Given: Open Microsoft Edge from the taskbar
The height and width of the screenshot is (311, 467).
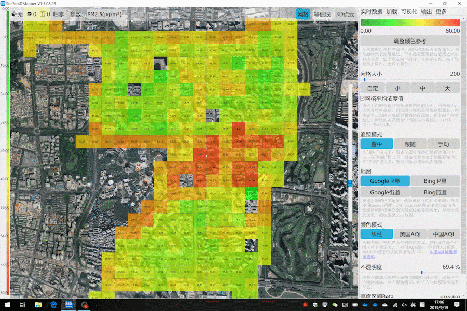Looking at the screenshot, I should pyautogui.click(x=53, y=305).
